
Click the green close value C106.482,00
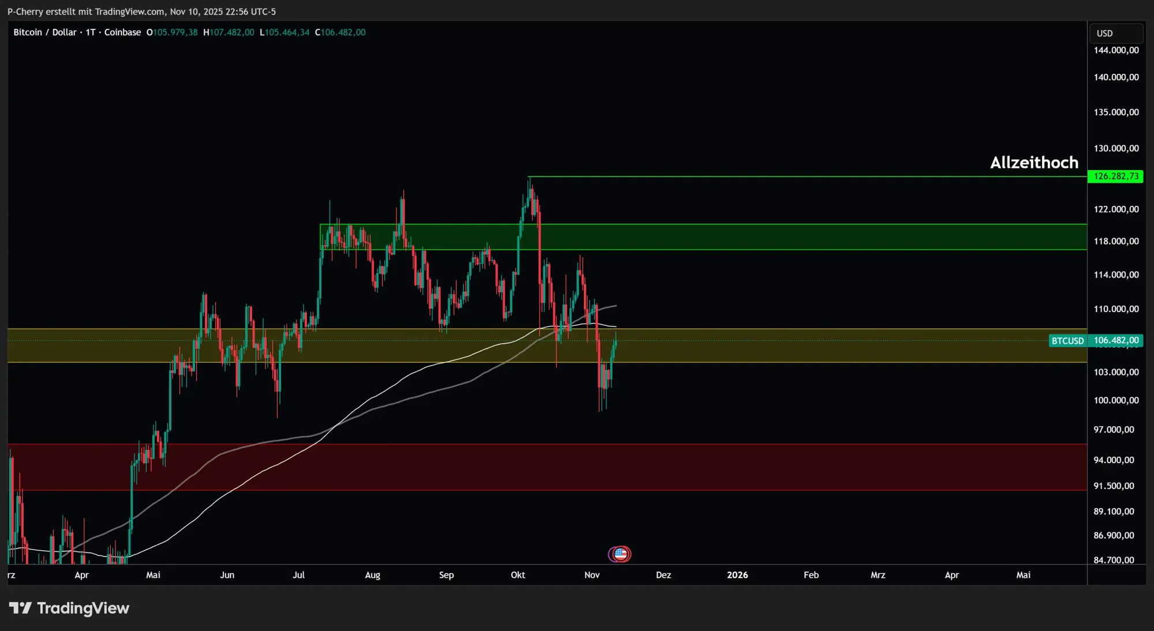click(x=340, y=32)
